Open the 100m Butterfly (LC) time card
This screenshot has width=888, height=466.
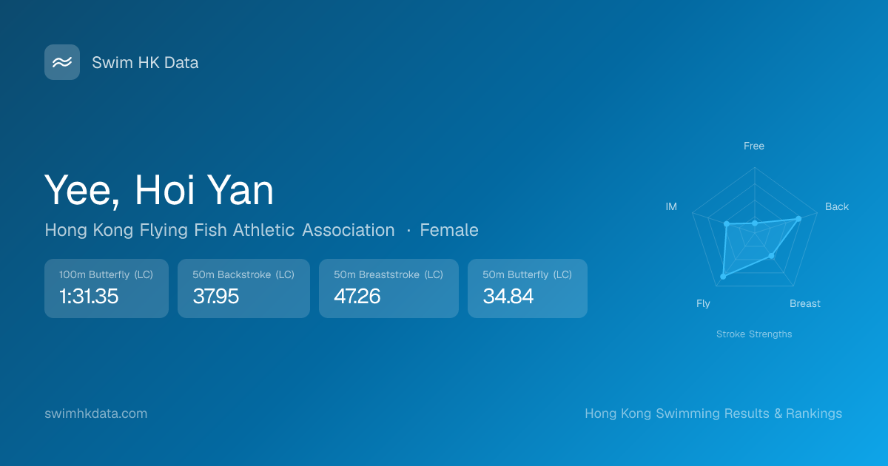[x=107, y=288]
